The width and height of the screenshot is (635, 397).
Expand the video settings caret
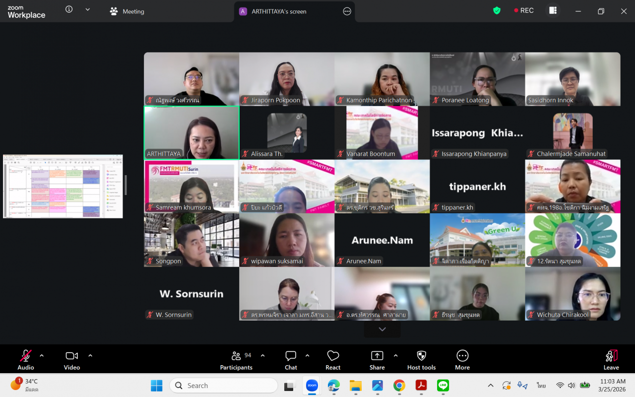point(90,356)
